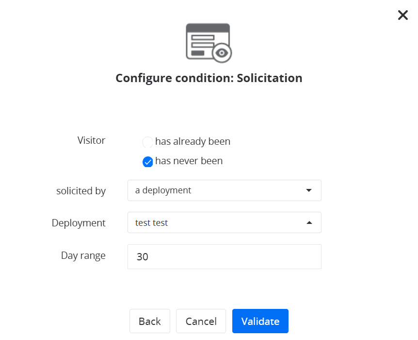The height and width of the screenshot is (340, 418).
Task: Open the "a deployment" combo box
Action: click(x=224, y=190)
